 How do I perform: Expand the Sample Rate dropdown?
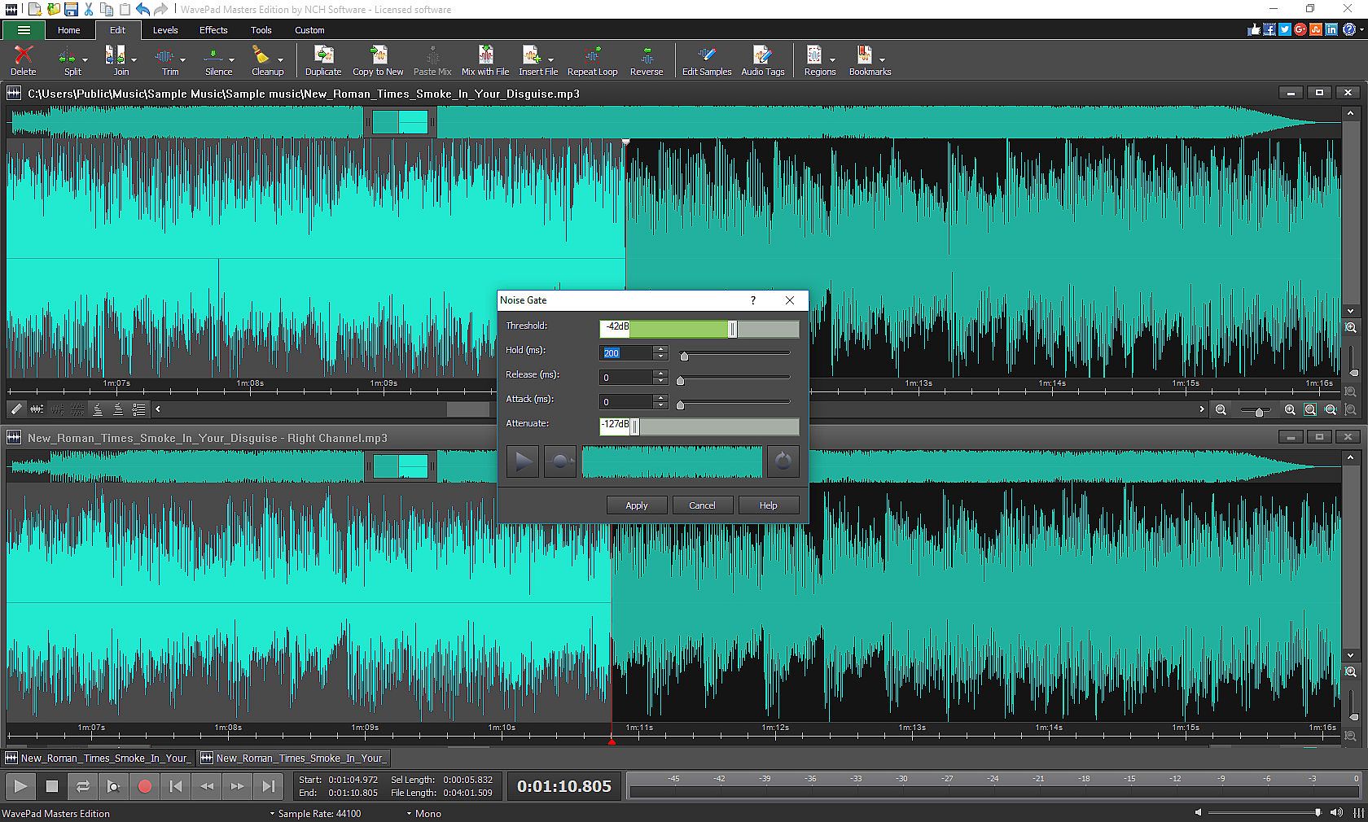(272, 813)
